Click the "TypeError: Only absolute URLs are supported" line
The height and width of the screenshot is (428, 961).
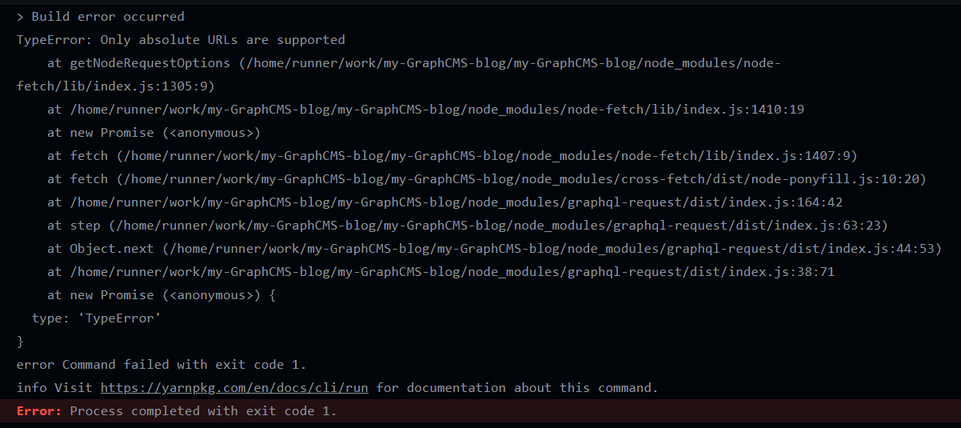(181, 40)
